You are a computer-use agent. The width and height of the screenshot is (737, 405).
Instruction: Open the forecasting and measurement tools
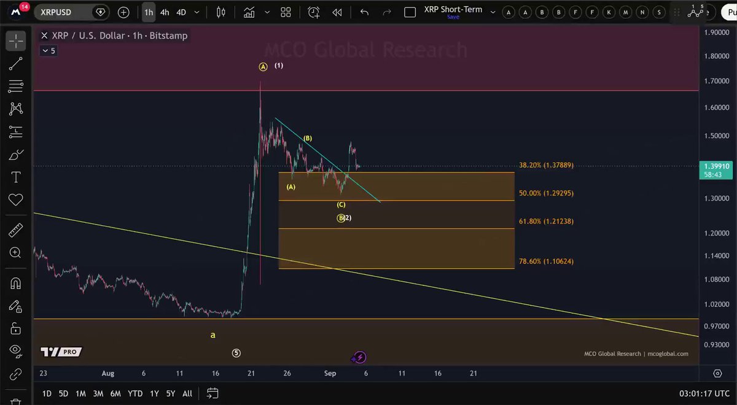[16, 131]
